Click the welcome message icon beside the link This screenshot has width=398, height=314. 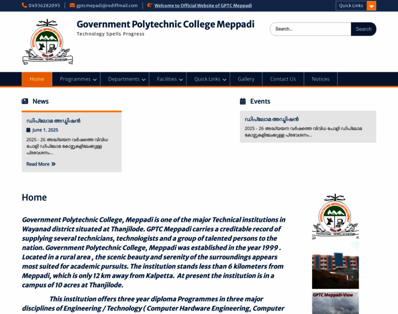click(x=150, y=5)
